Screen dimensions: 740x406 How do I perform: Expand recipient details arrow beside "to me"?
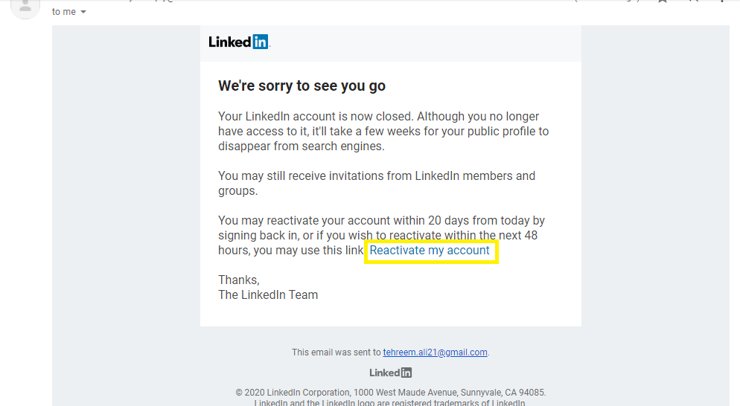[x=83, y=12]
